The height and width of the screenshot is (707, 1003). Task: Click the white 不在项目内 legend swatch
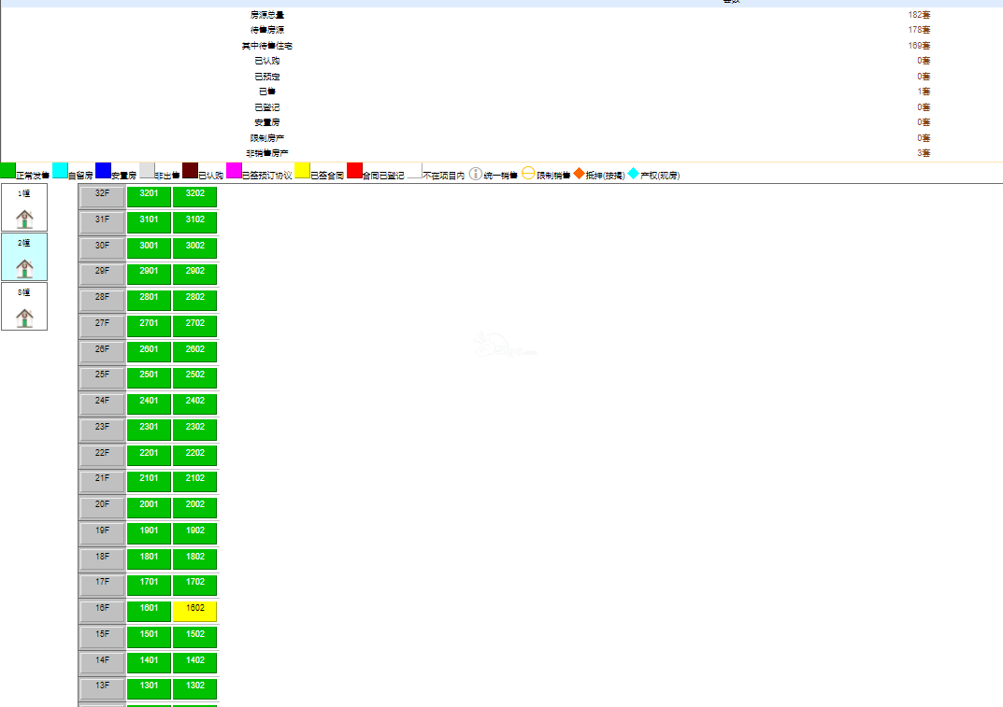pos(414,171)
